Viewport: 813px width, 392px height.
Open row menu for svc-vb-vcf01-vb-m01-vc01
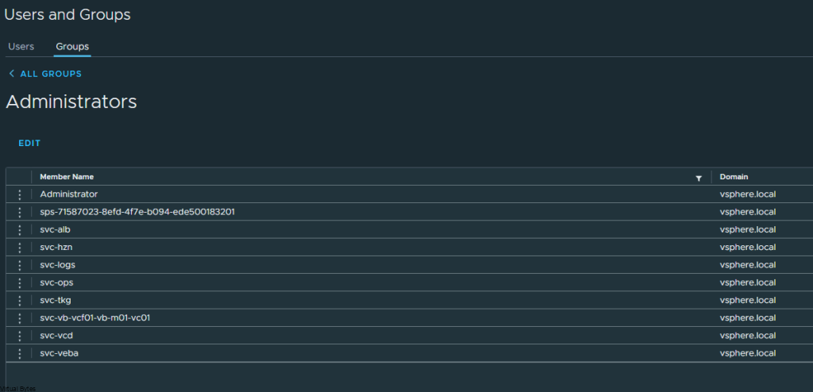tap(20, 318)
